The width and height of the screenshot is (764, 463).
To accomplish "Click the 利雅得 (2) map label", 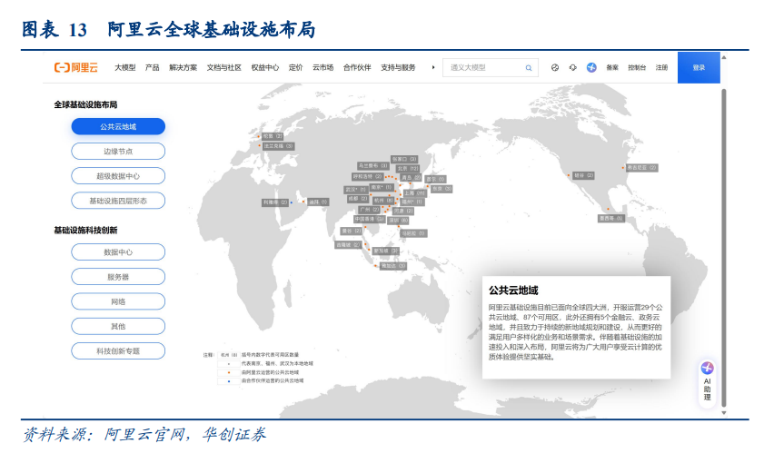I will pyautogui.click(x=275, y=202).
